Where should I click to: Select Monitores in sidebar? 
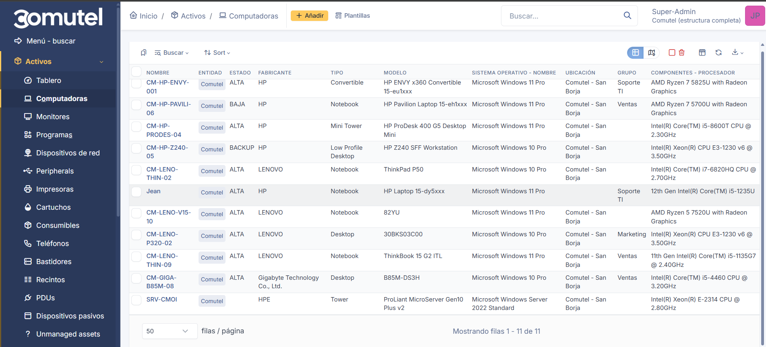(47, 117)
